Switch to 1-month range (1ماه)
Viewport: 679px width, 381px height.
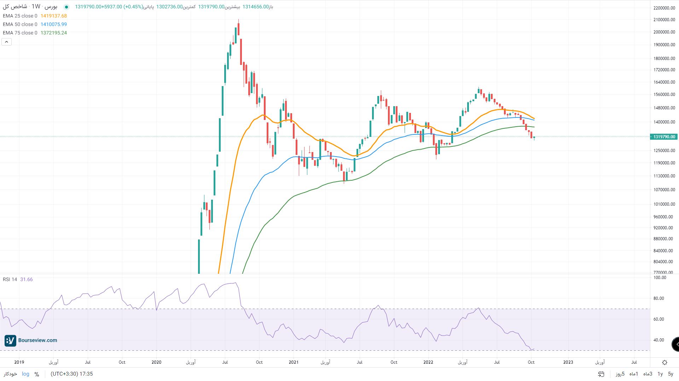pyautogui.click(x=634, y=374)
